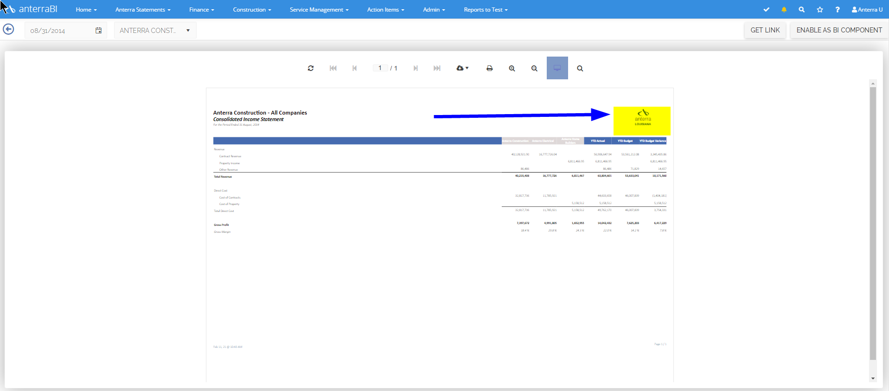Search within the report viewer
This screenshot has width=889, height=391.
(x=580, y=68)
